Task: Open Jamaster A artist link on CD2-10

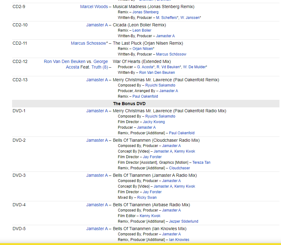Action: coord(97,25)
